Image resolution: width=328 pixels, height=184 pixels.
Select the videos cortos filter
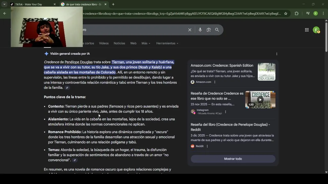pos(88,43)
